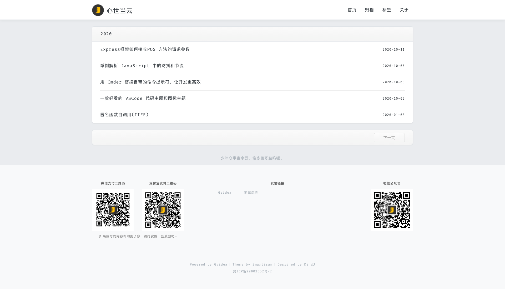Viewport: 505px width, 289px height.
Task: Click the Smartisan theme footer link
Action: click(x=262, y=264)
